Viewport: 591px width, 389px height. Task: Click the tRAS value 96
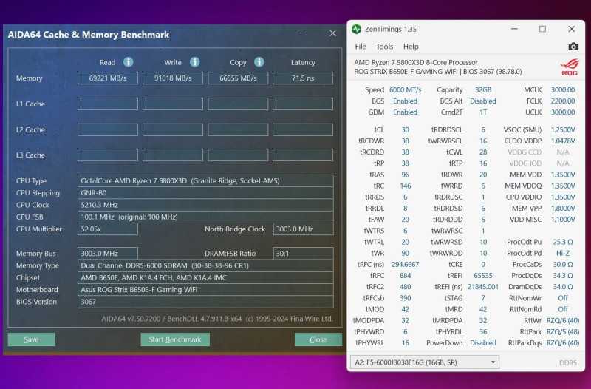(x=405, y=175)
